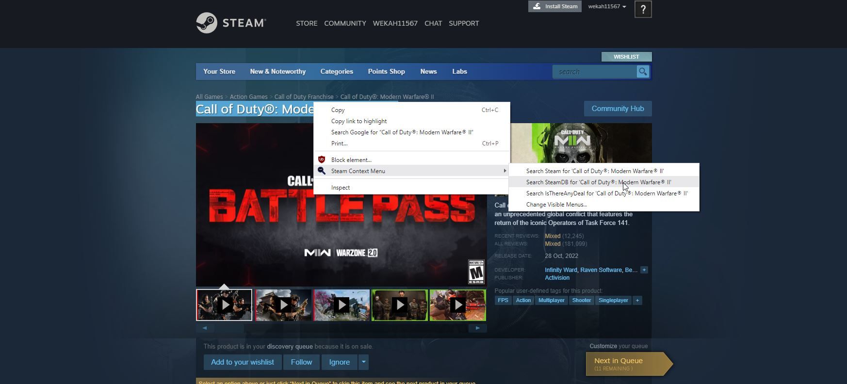Screen dimensions: 847x384
Task: Click the Action tag
Action: 523,301
